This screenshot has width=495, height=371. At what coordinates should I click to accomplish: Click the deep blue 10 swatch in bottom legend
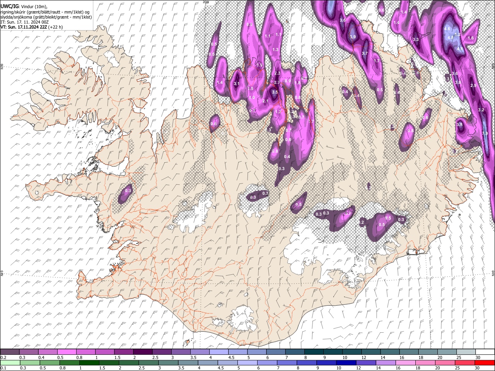click(x=346, y=362)
